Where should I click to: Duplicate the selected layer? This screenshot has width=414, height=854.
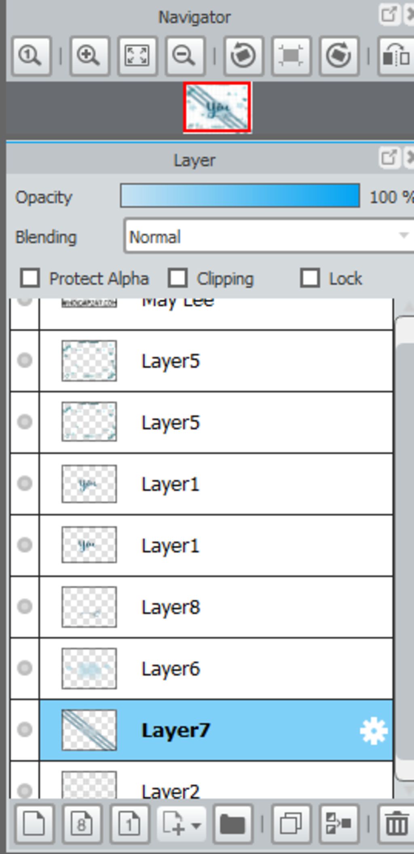[291, 824]
